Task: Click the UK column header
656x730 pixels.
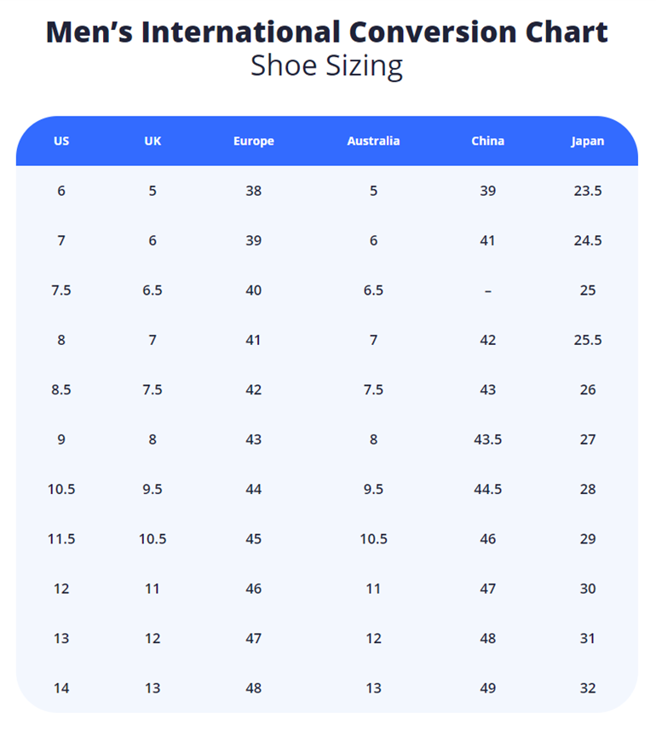Action: (152, 141)
